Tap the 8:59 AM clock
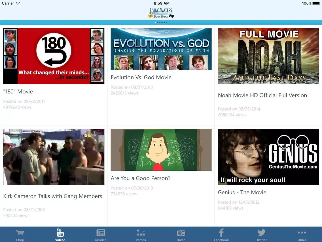322x242 pixels. pyautogui.click(x=162, y=3)
